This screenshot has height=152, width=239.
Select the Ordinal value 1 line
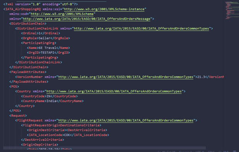[41, 33]
